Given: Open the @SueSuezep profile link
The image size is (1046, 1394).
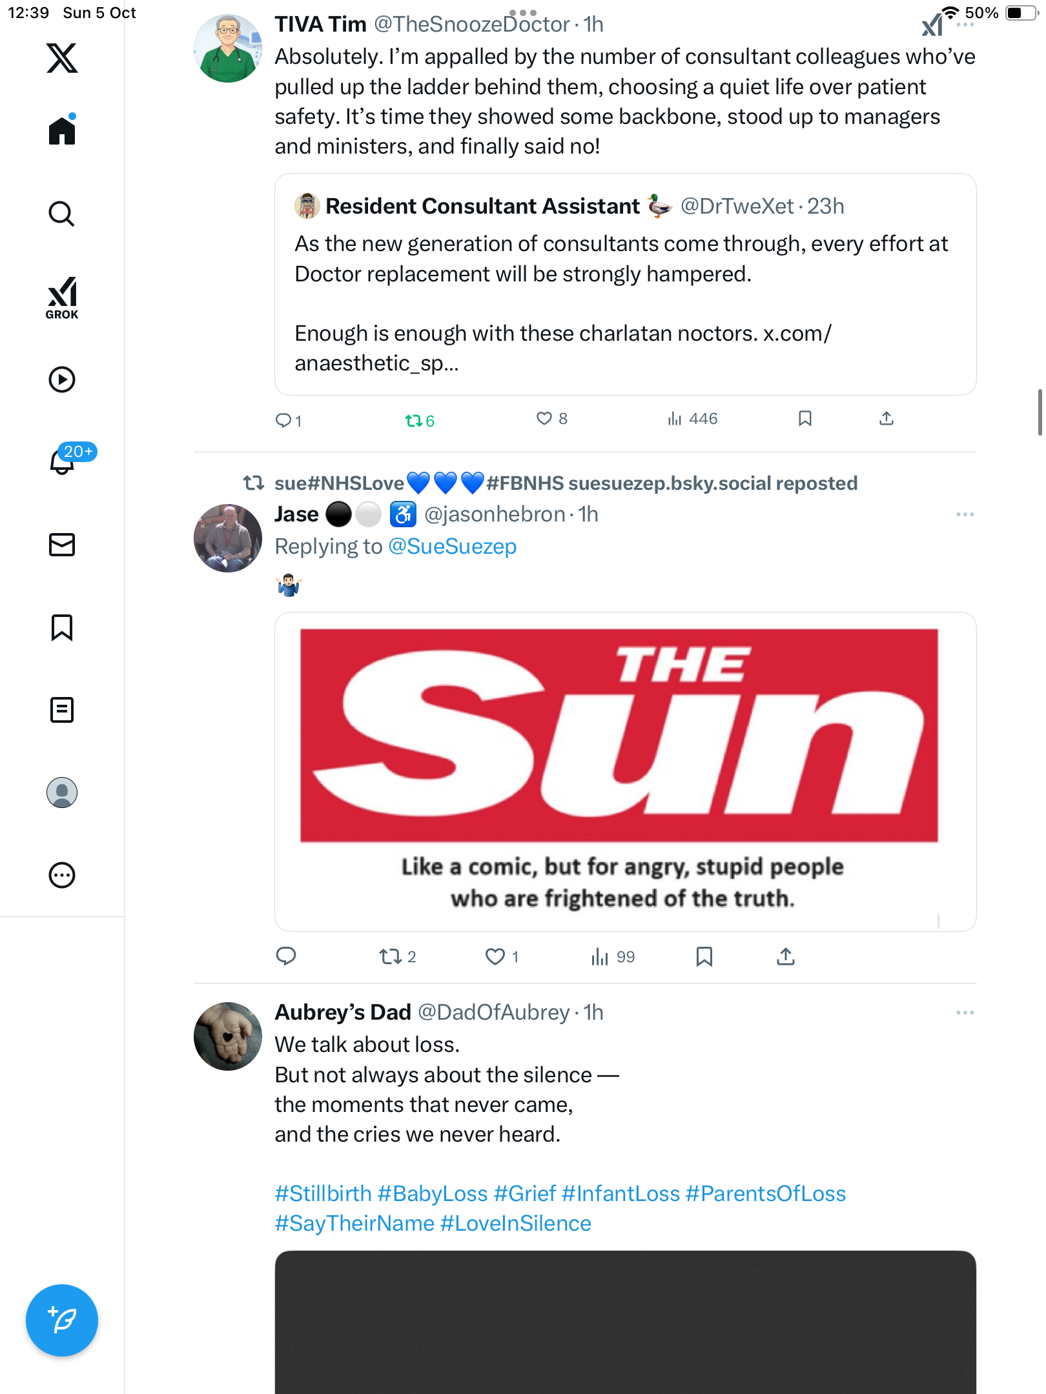Looking at the screenshot, I should point(452,547).
